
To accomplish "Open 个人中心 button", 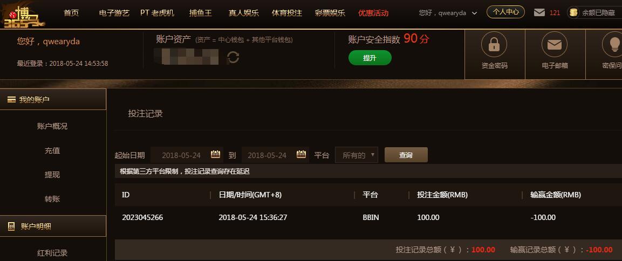I will (506, 12).
